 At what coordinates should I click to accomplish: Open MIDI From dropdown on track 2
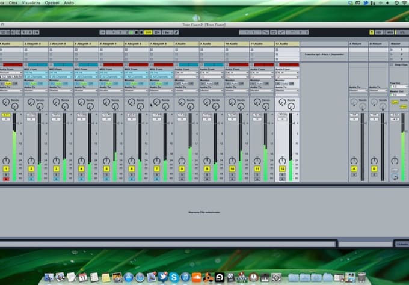click(x=36, y=73)
